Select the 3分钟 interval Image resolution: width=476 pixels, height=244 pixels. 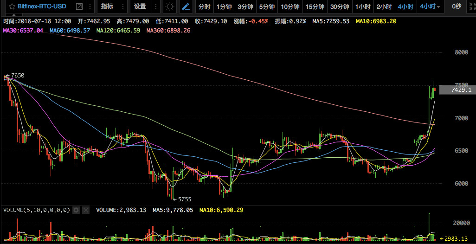point(245,6)
